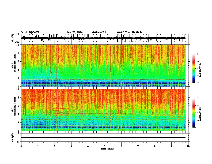Click time axis tick label "10"
This screenshot has height=164, width=212.
tap(188, 146)
